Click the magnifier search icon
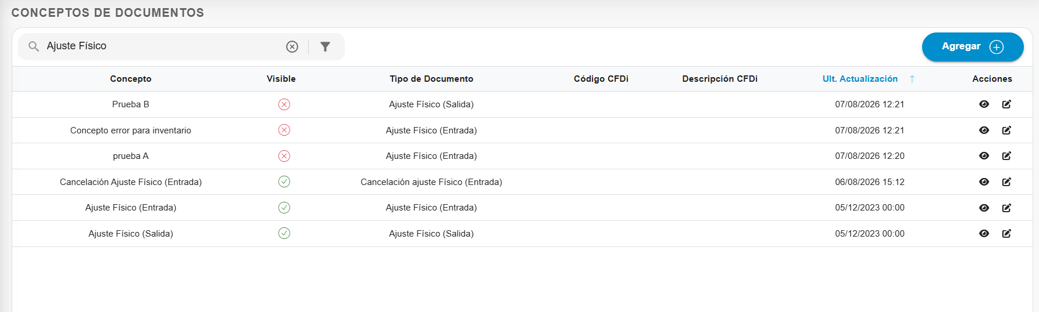Viewport: 1039px width, 312px height. pyautogui.click(x=34, y=46)
